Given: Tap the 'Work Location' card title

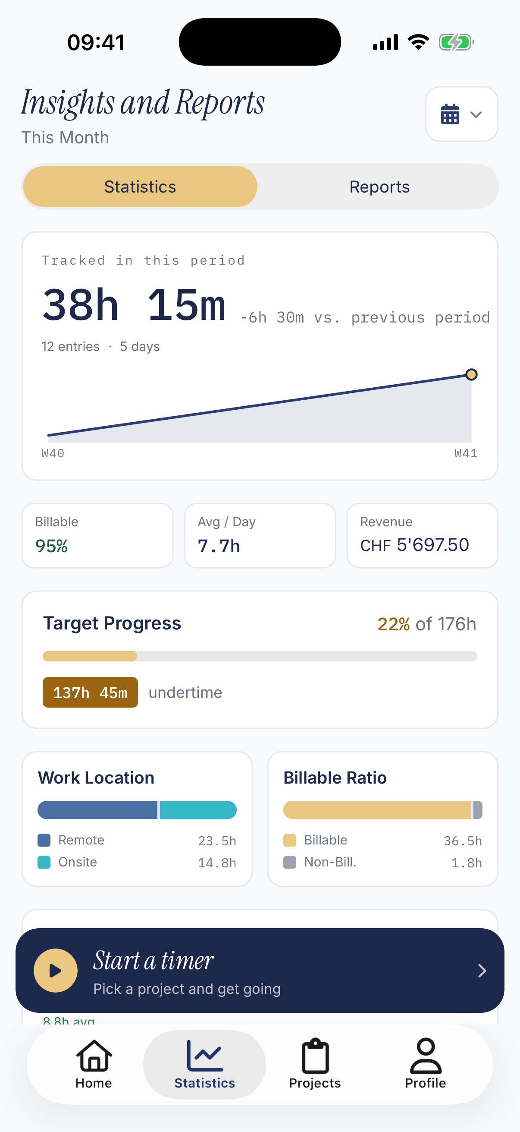Looking at the screenshot, I should click(x=96, y=778).
